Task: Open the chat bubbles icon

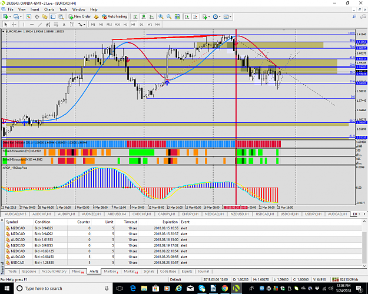Action: [x=363, y=16]
